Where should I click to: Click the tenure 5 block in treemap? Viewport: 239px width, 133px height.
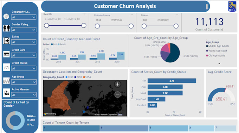click(x=124, y=128)
